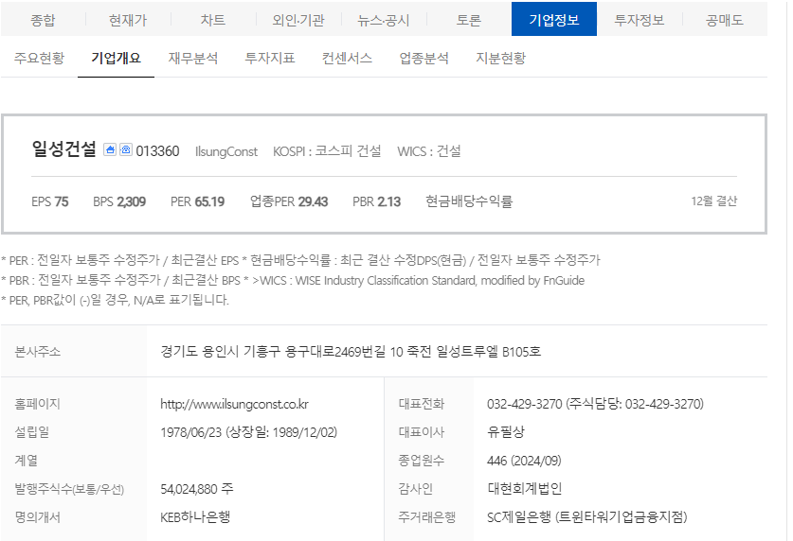The image size is (793, 541).
Task: Switch to the 차트 tab
Action: click(x=213, y=20)
